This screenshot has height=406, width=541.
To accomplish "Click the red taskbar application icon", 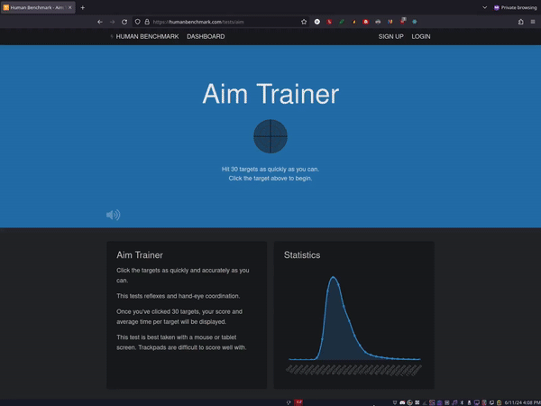I will coord(298,402).
